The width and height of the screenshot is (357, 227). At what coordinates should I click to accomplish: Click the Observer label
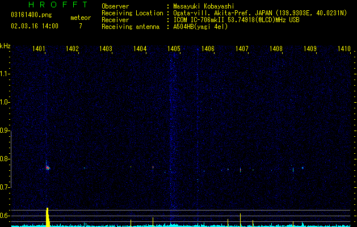point(115,6)
